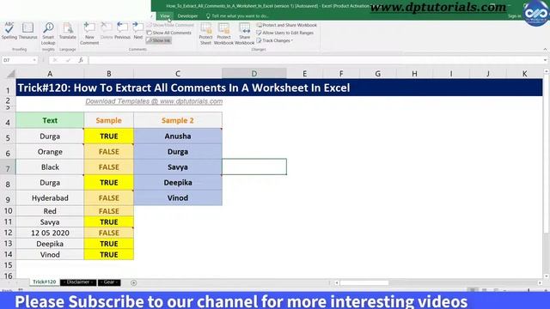Expand the formula bar

click(x=545, y=60)
